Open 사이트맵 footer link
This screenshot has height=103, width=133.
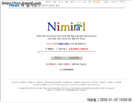click(x=118, y=82)
